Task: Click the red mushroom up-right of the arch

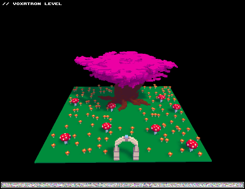Action: (156, 129)
